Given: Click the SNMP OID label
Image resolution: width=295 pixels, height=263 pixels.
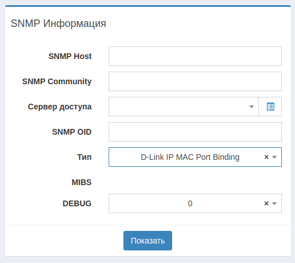Looking at the screenshot, I should pos(71,132).
